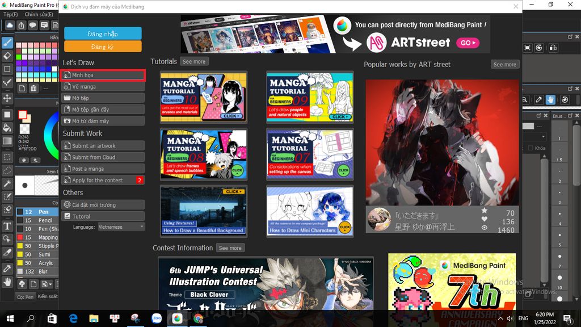Screen dimensions: 581x327
Task: Click eyedropper icon in right navigator panel
Action: point(539,99)
